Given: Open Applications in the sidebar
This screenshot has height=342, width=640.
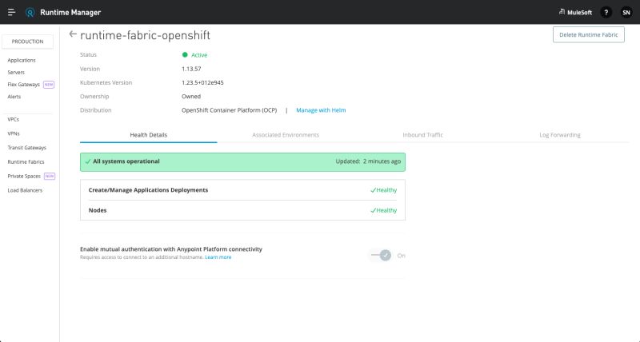Looking at the screenshot, I should tap(22, 60).
